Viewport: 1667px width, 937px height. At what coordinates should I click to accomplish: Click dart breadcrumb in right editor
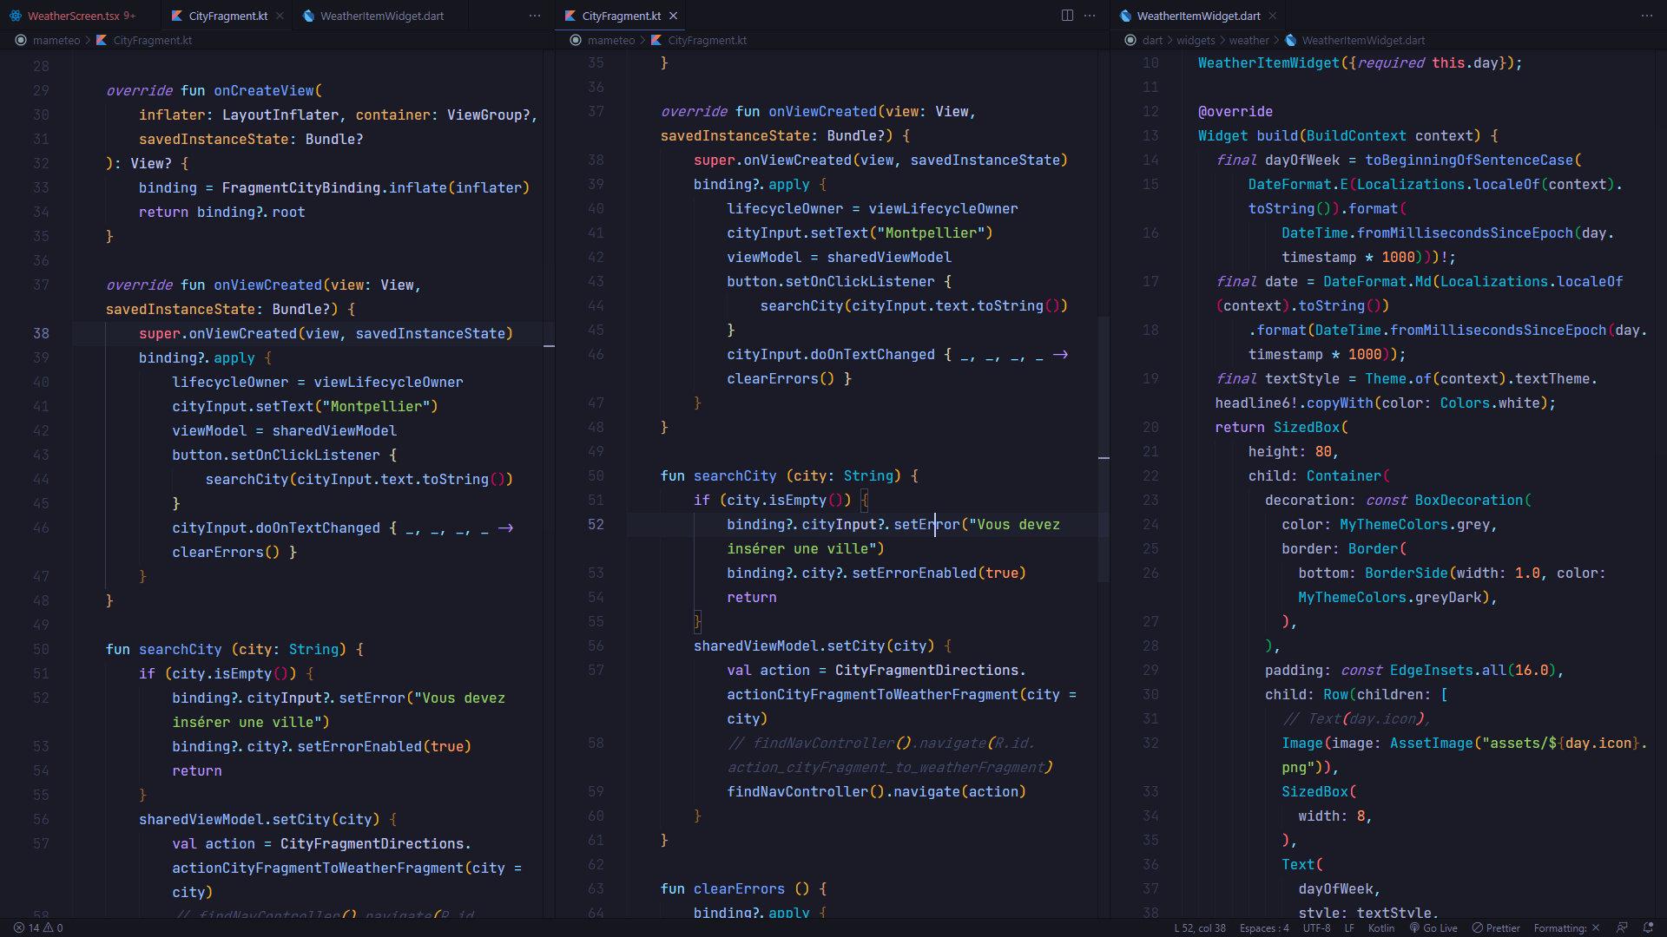tap(1152, 40)
